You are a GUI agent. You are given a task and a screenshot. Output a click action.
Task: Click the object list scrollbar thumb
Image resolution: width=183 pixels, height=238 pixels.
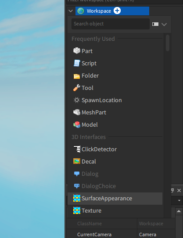tap(168, 43)
